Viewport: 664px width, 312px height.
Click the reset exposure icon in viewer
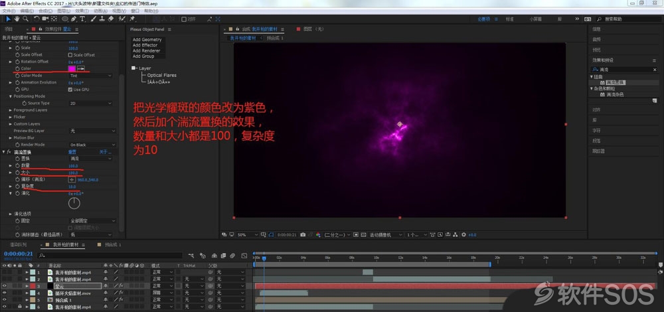coord(463,234)
